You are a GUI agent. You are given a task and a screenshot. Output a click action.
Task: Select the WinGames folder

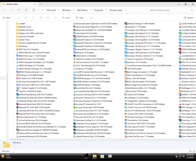coord(22,46)
